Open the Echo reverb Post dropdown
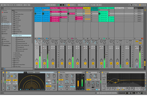 (x=49, y=80)
